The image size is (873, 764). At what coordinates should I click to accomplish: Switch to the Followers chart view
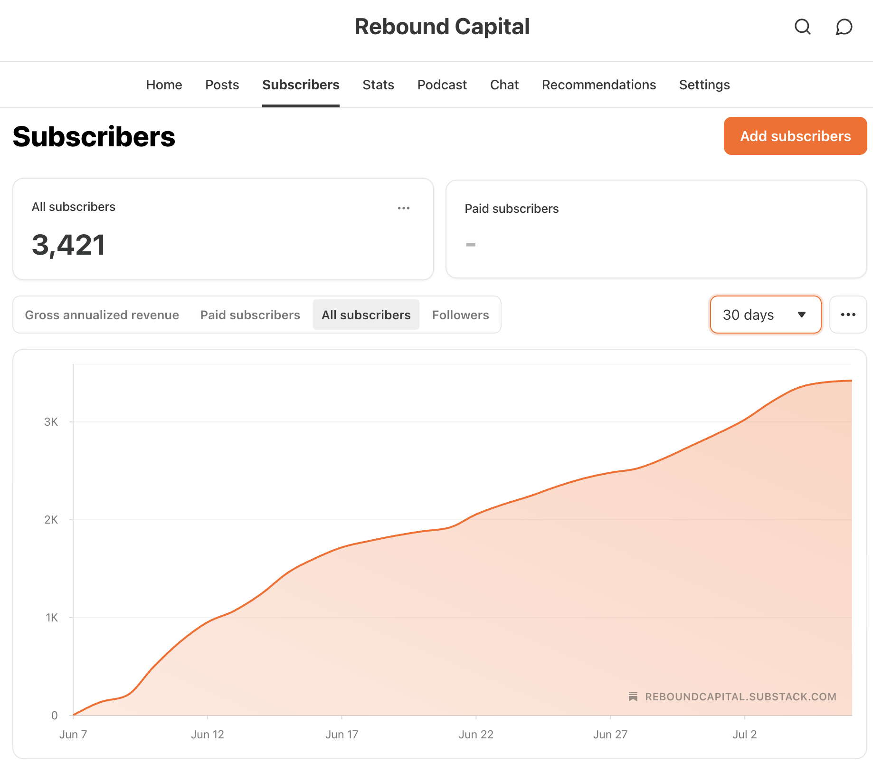click(460, 315)
